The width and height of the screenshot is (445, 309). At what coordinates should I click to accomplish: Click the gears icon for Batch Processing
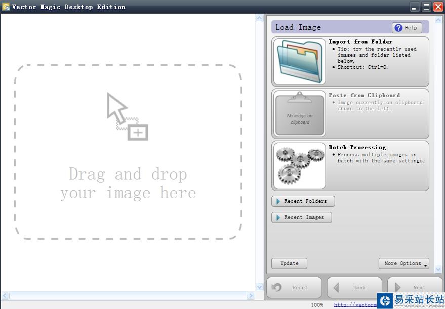299,166
